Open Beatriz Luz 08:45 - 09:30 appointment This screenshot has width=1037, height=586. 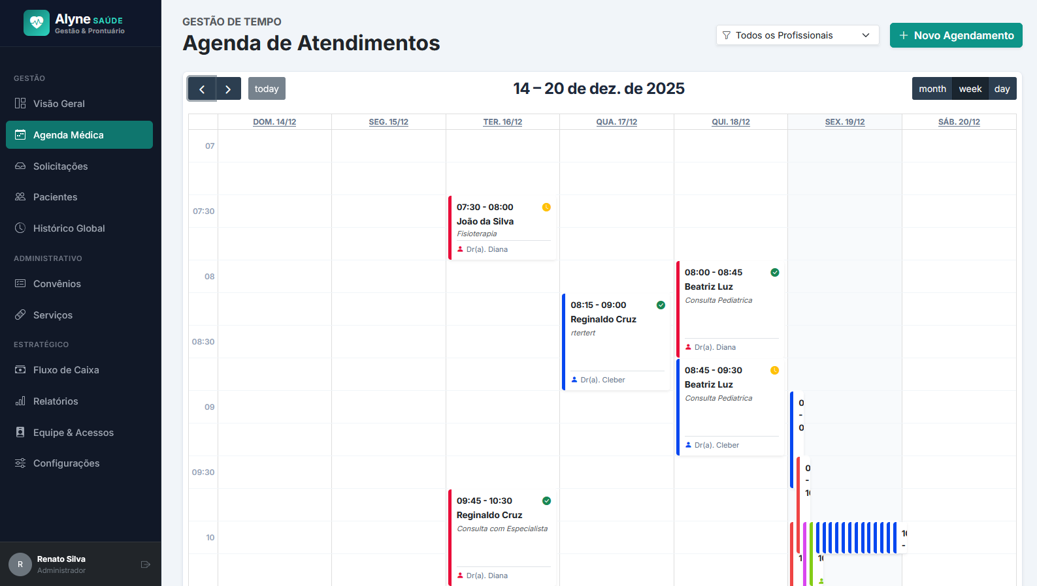click(731, 407)
